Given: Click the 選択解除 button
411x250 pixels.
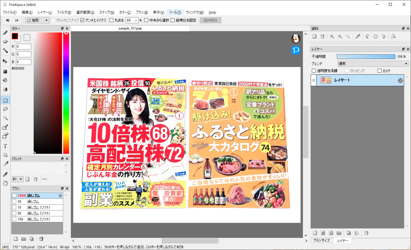Looking at the screenshot, I should pos(210,20).
